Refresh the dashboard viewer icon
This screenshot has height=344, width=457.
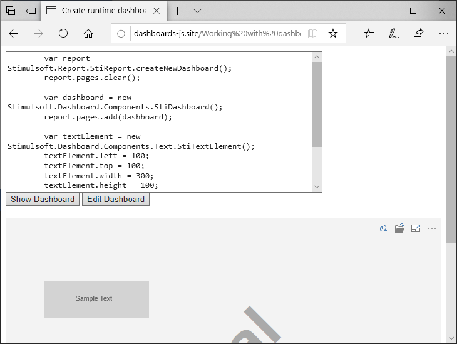[383, 228]
